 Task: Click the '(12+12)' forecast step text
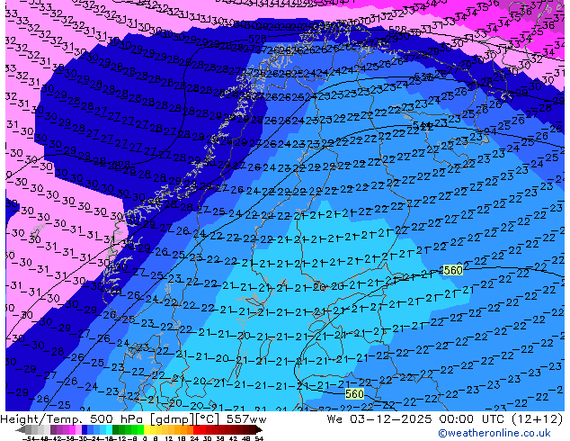[537, 419]
